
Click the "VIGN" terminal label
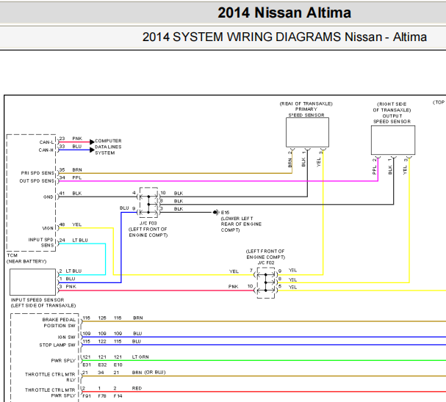click(48, 228)
